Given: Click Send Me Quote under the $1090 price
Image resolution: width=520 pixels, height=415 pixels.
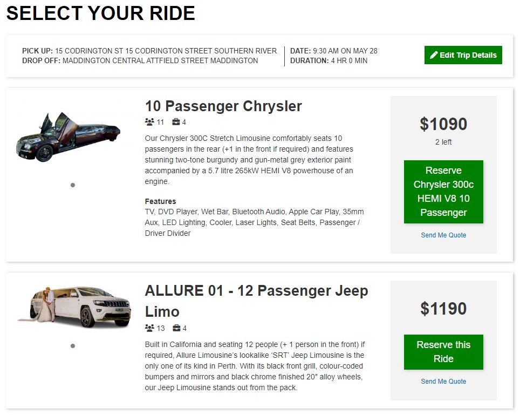Looking at the screenshot, I should (x=443, y=235).
